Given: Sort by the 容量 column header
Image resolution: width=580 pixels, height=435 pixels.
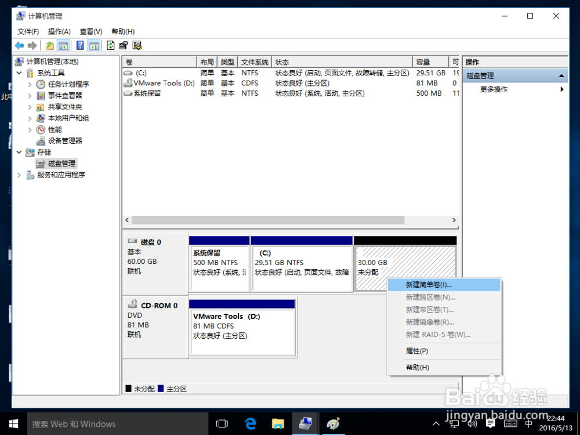Looking at the screenshot, I should coord(430,62).
